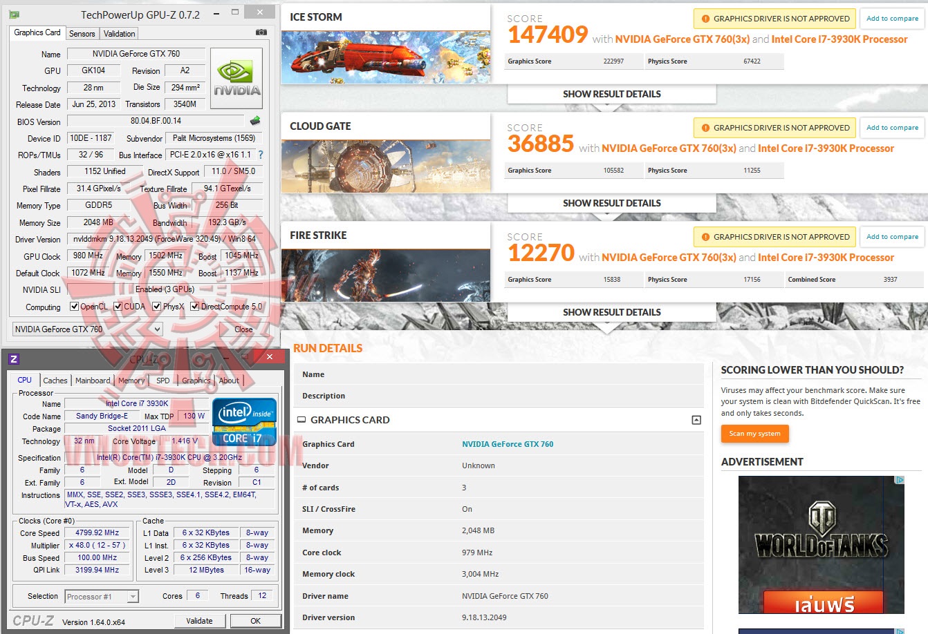Click the Cloud Gate 'Graphics driver is not approved' notice
Image resolution: width=928 pixels, height=634 pixels.
[x=774, y=128]
